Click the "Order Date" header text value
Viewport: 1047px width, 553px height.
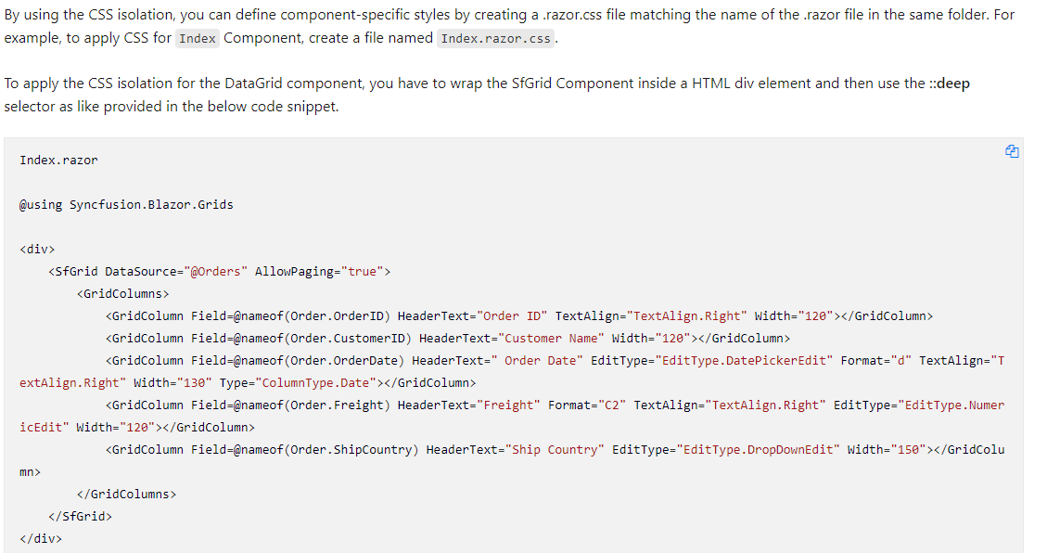point(537,361)
